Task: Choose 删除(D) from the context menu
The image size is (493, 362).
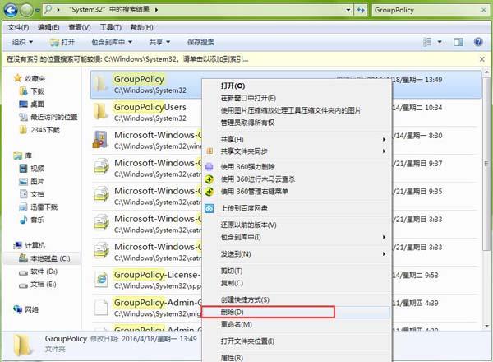Action: (233, 313)
